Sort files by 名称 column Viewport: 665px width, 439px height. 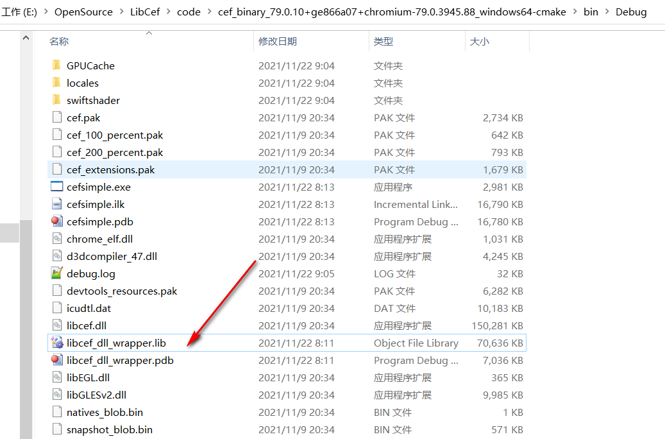click(x=59, y=42)
